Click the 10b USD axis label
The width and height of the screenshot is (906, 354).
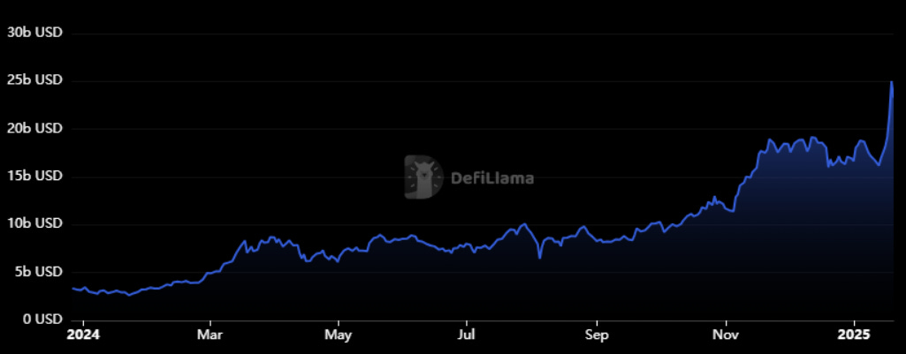(x=34, y=223)
